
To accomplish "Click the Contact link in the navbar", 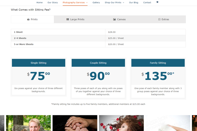I will coord(147,2).
